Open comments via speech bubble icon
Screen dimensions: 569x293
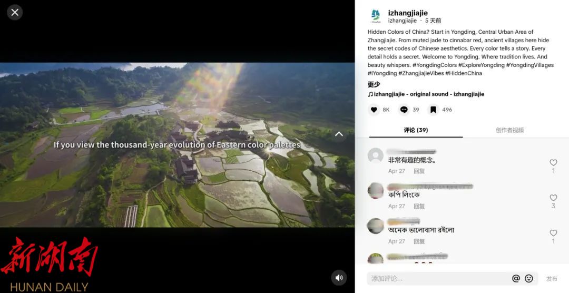(404, 110)
